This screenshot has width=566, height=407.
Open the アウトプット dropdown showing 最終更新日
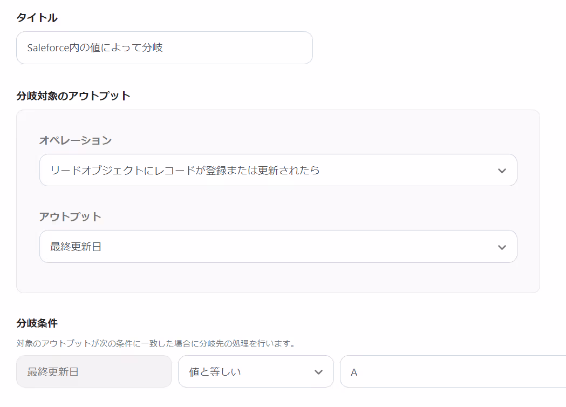coord(278,246)
